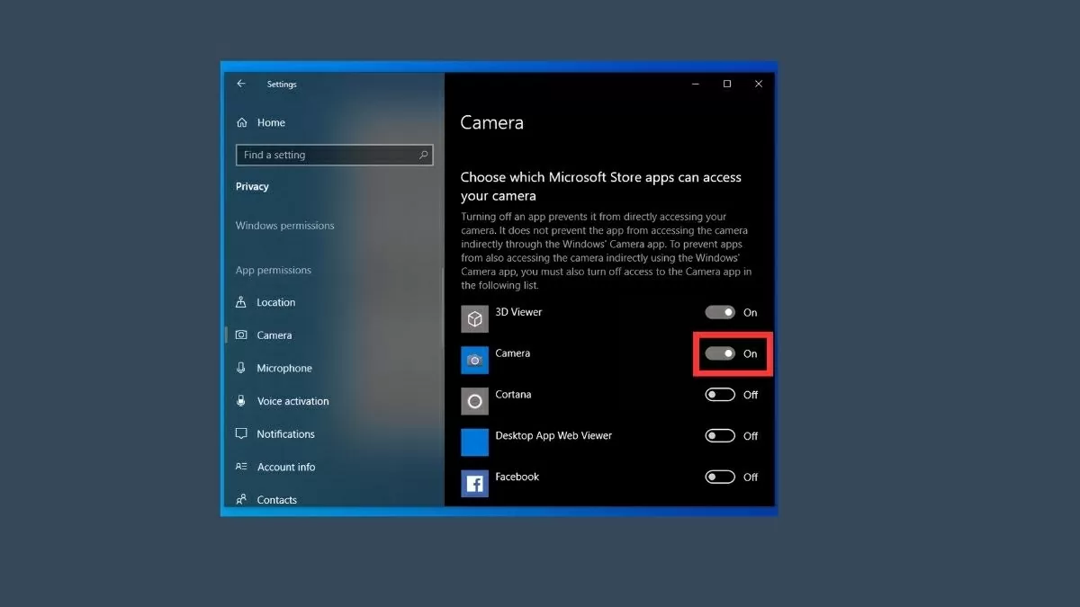Enable Cortana camera access
The image size is (1080, 607).
click(x=720, y=395)
